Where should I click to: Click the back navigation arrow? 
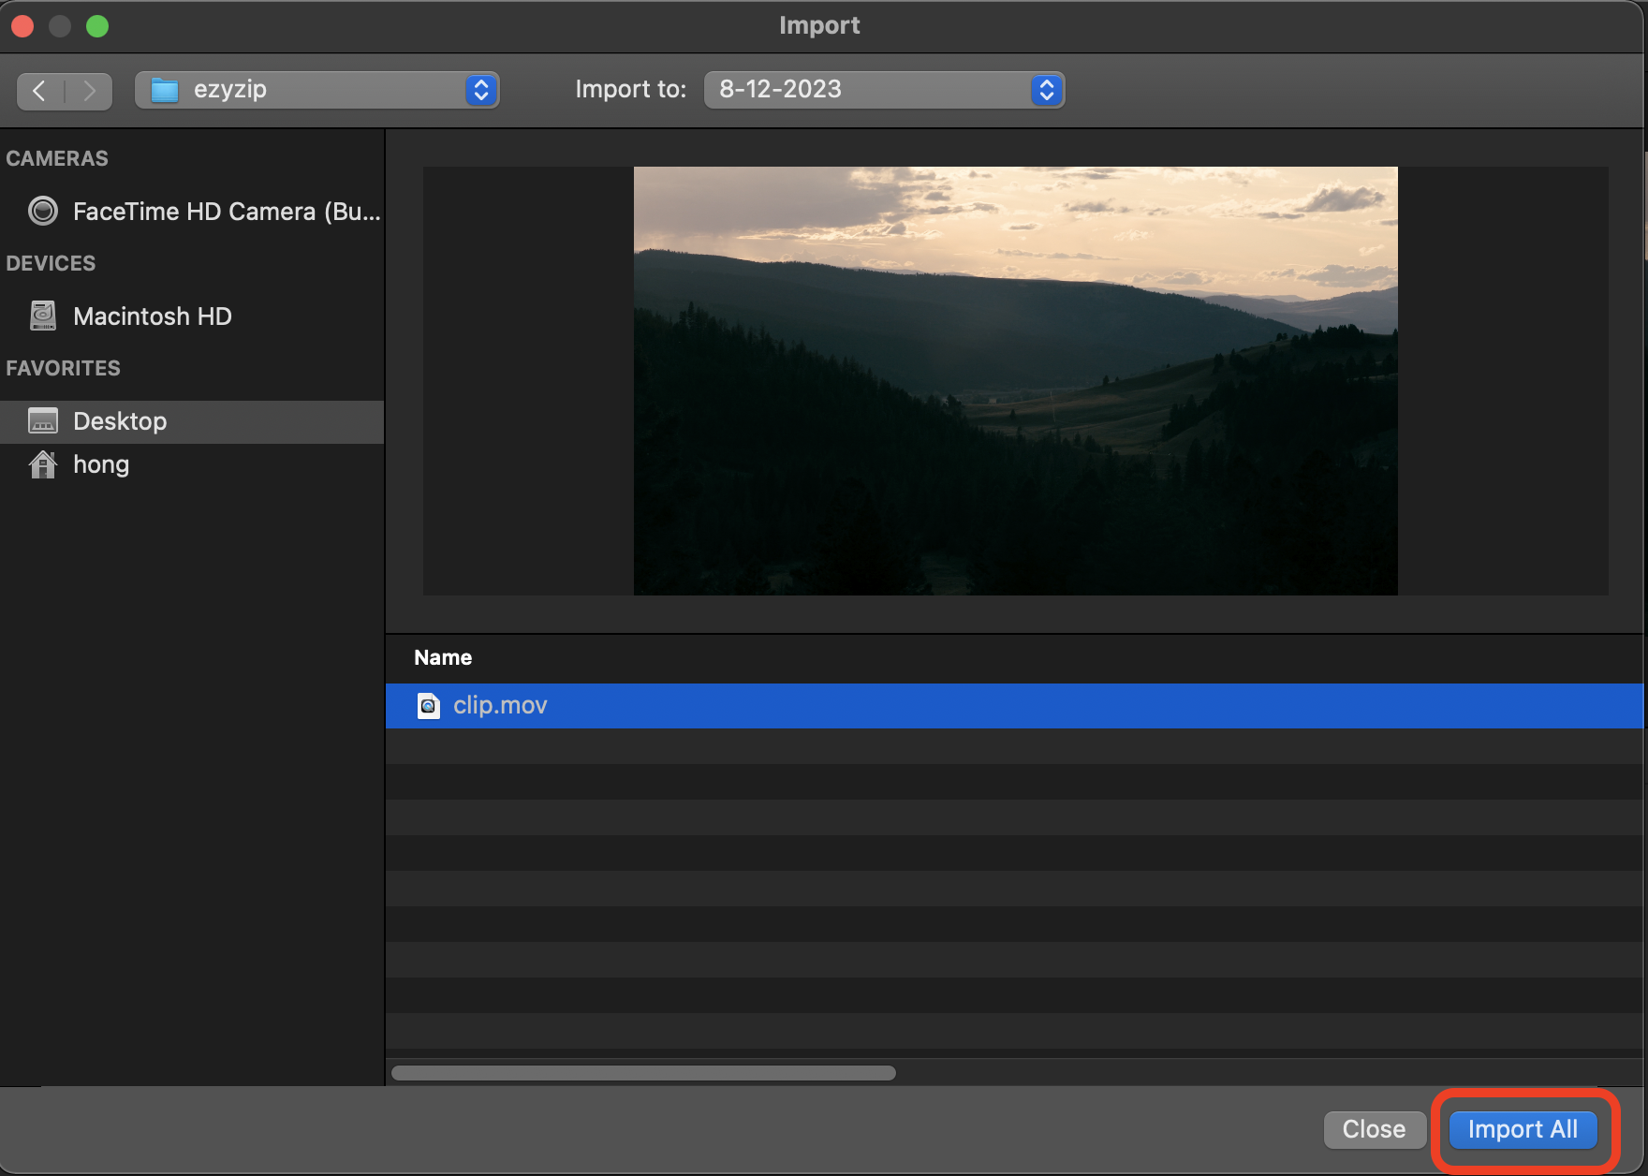(39, 90)
